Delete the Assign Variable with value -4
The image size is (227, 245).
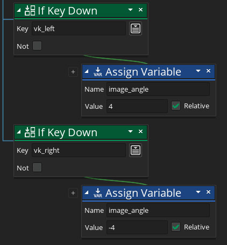tap(208, 192)
